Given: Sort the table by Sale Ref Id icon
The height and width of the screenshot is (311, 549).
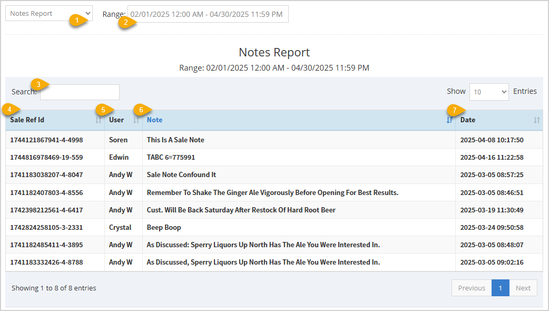Looking at the screenshot, I should click(x=98, y=120).
